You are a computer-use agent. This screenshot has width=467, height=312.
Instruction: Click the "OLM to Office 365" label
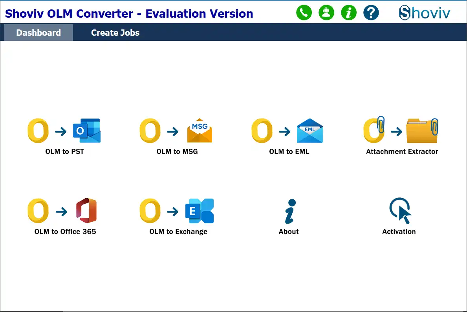click(x=65, y=232)
